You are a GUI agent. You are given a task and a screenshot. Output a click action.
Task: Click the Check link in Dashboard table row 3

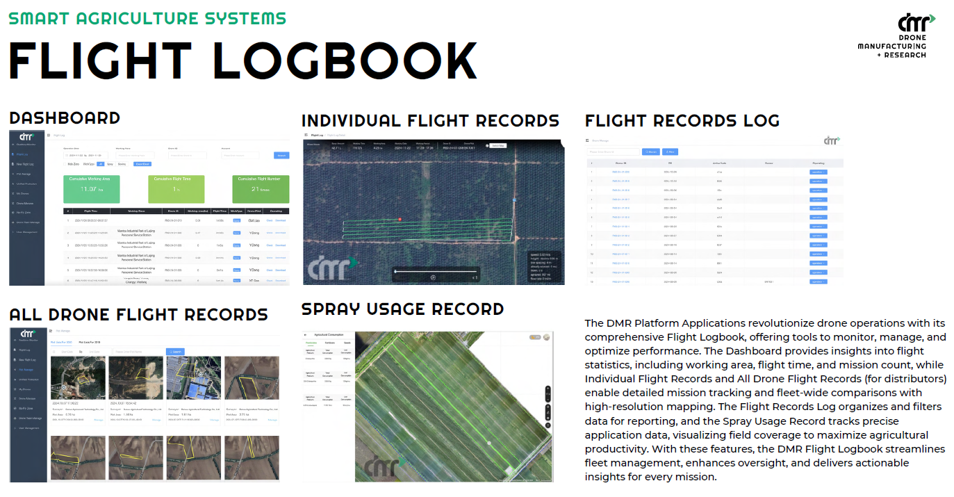click(x=270, y=245)
